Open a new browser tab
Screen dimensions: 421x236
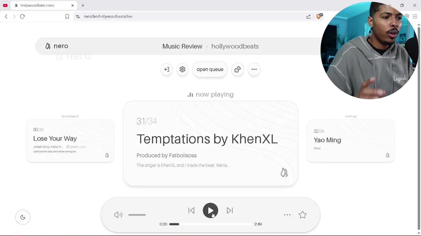(x=83, y=5)
